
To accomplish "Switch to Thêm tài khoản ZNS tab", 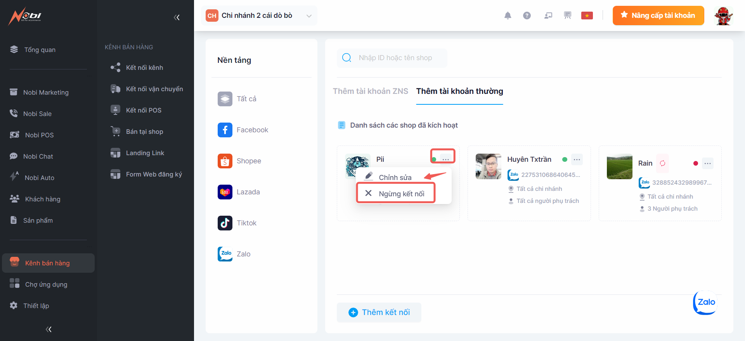I will click(370, 91).
